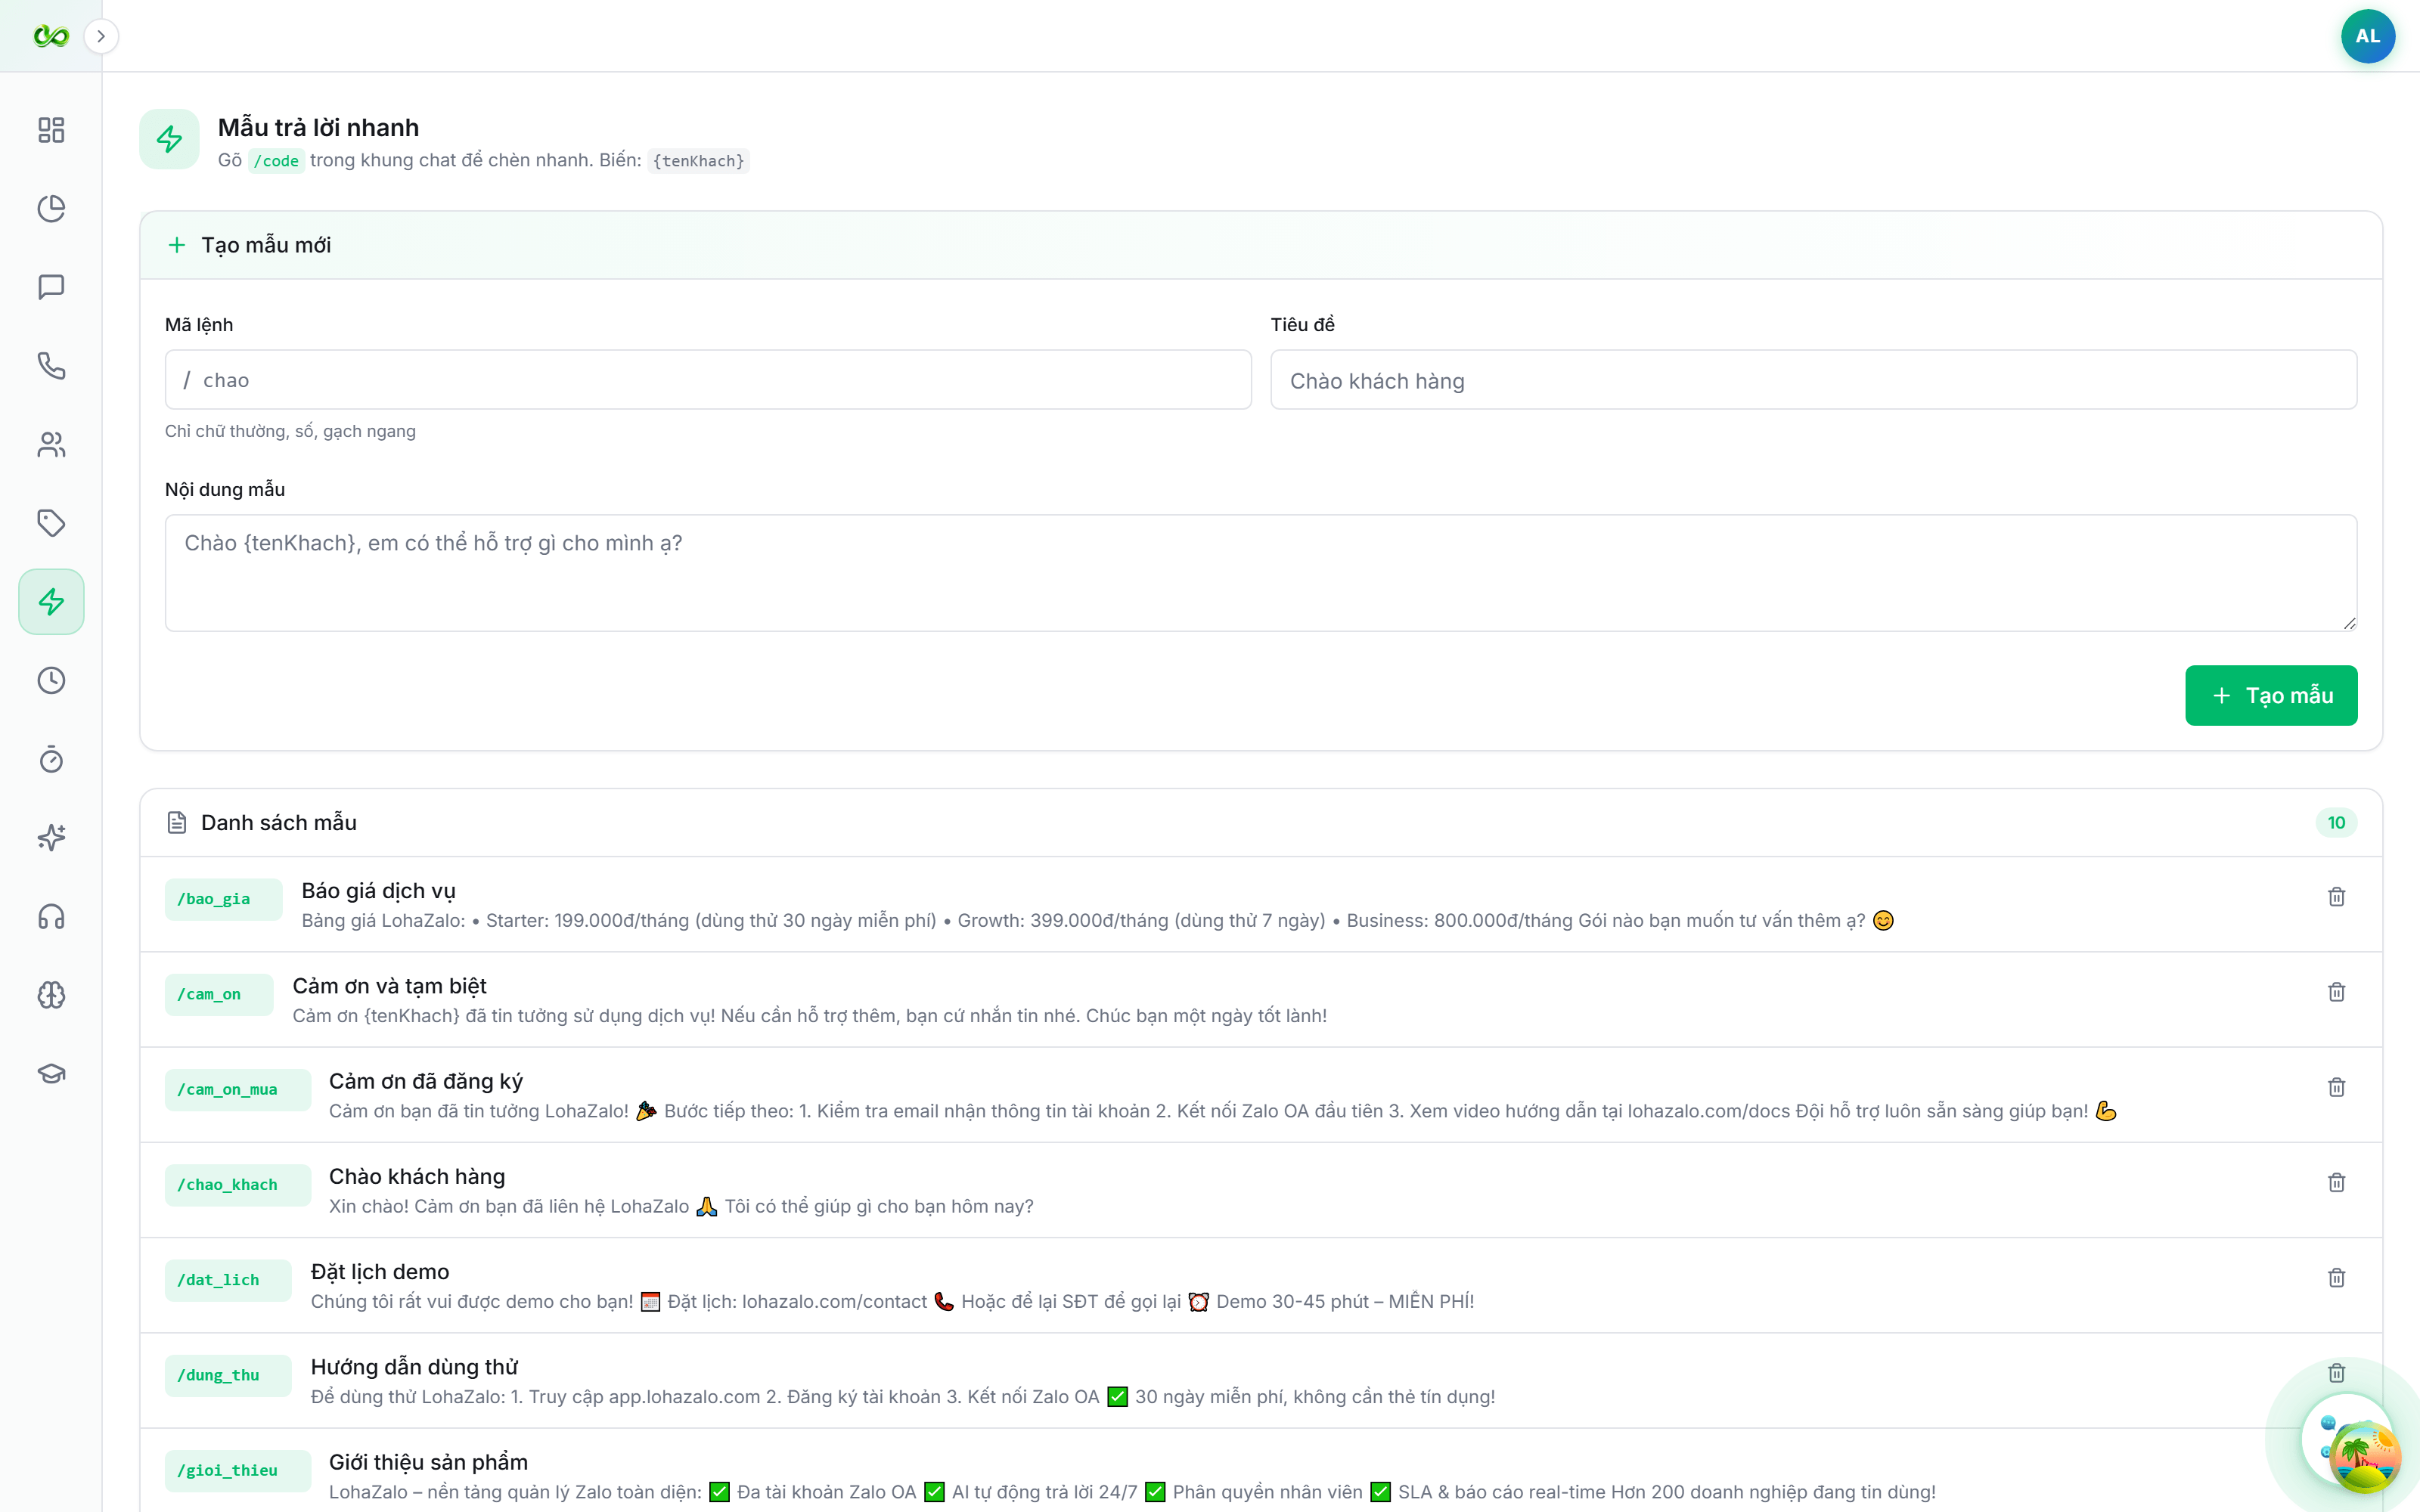Viewport: 2420px width, 1512px height.
Task: Delete the /cam_on template
Action: click(2336, 992)
